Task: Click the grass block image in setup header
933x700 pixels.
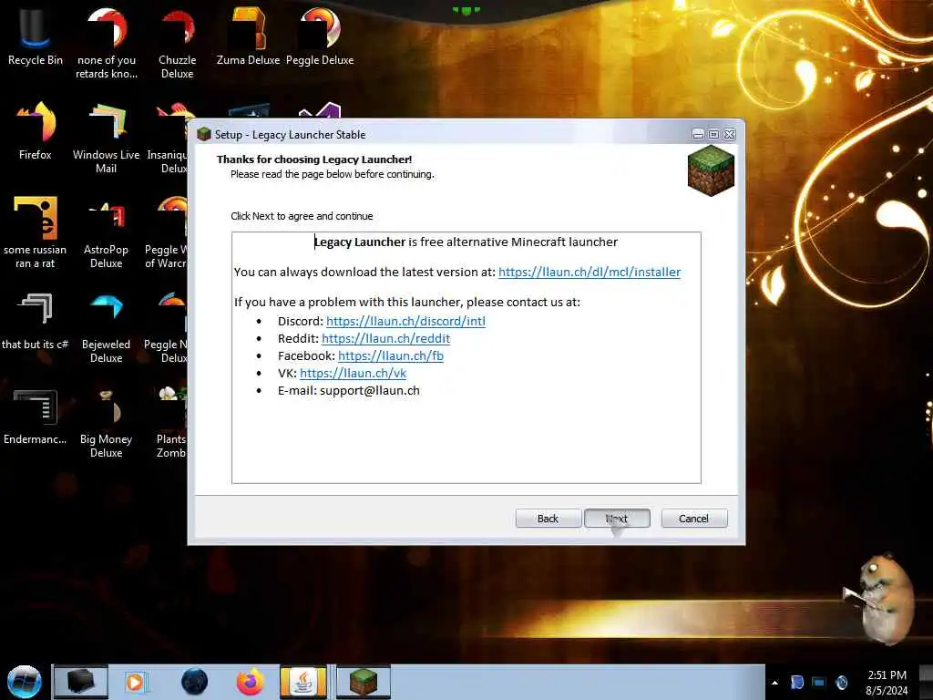Action: click(711, 170)
